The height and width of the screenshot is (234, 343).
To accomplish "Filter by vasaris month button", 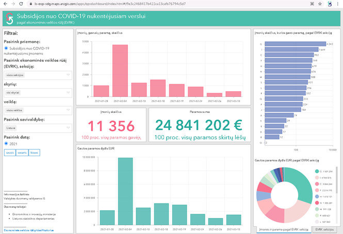I will [x=22, y=153].
